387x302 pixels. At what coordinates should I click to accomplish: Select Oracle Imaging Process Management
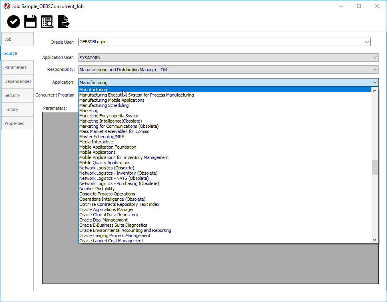[225, 236]
